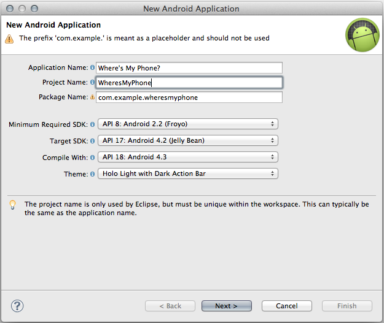Screen dimensions: 384x323
Task: Click info icon beside Project Name
Action: point(92,82)
